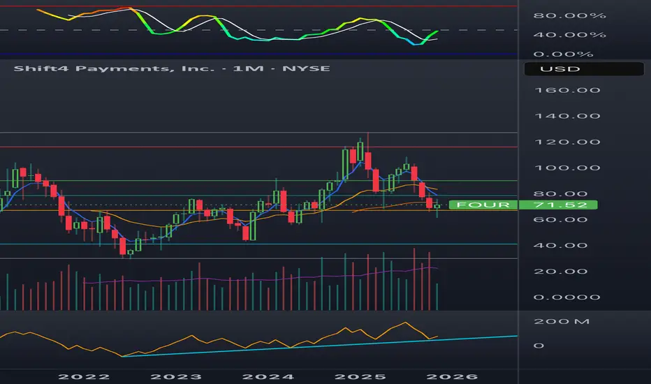This screenshot has height=384, width=651.
Task: Click the 2023 time axis label
Action: (x=176, y=377)
